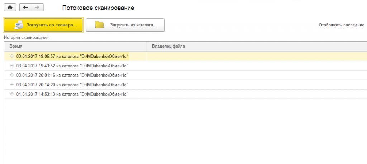The width and height of the screenshot is (367, 164).
Task: Click the scanner icon on the yellow button
Action: 18,25
